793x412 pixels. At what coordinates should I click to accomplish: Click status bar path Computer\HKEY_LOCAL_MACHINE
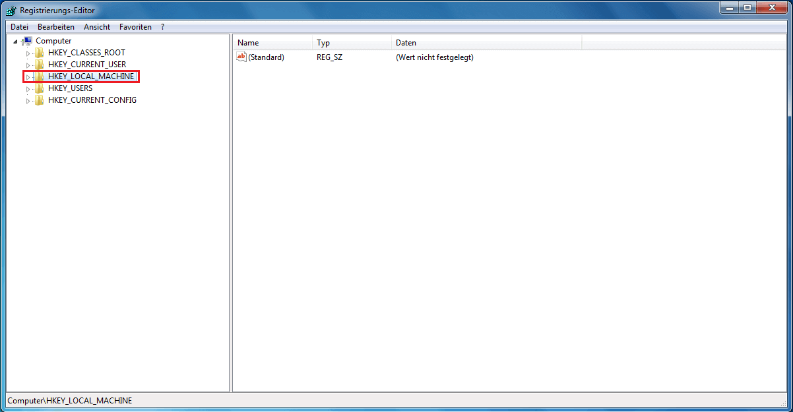pos(69,401)
